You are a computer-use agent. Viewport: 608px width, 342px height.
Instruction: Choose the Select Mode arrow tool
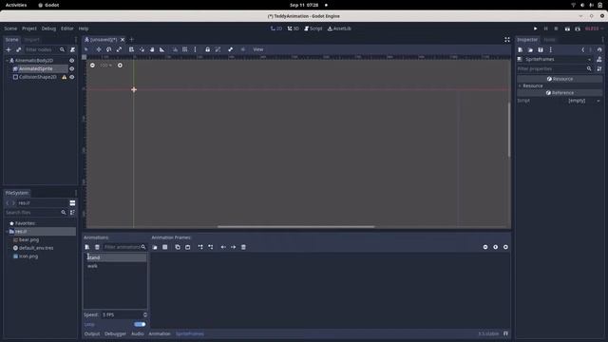86,49
